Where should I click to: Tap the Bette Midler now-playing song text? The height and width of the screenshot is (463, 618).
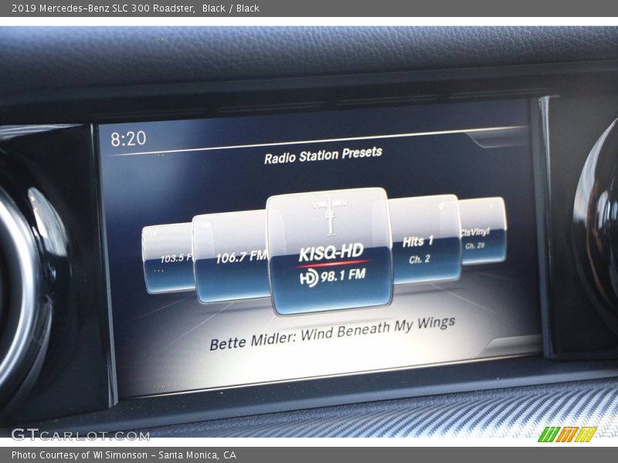pyautogui.click(x=332, y=333)
